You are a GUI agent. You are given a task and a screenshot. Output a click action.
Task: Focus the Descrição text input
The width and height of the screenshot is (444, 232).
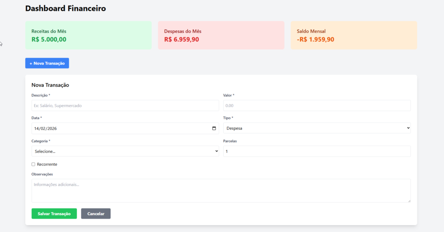click(125, 106)
